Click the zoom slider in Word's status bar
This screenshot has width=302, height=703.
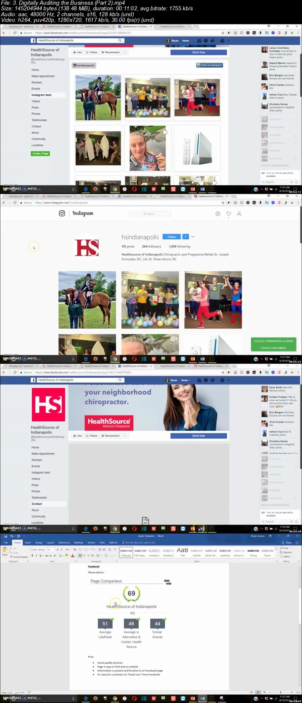pos(280,692)
